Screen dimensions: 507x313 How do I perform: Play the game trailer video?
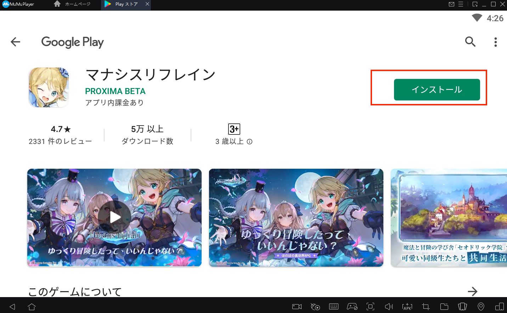point(114,217)
